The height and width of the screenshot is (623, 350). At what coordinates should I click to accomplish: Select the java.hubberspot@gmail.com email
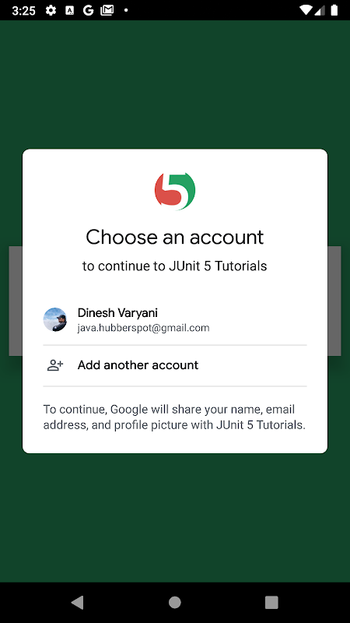143,328
